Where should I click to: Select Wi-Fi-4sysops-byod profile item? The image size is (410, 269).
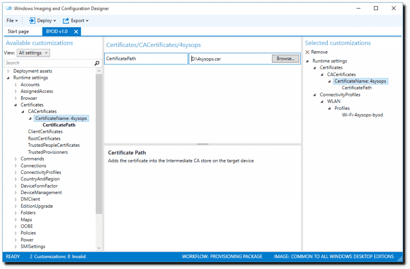tap(362, 115)
